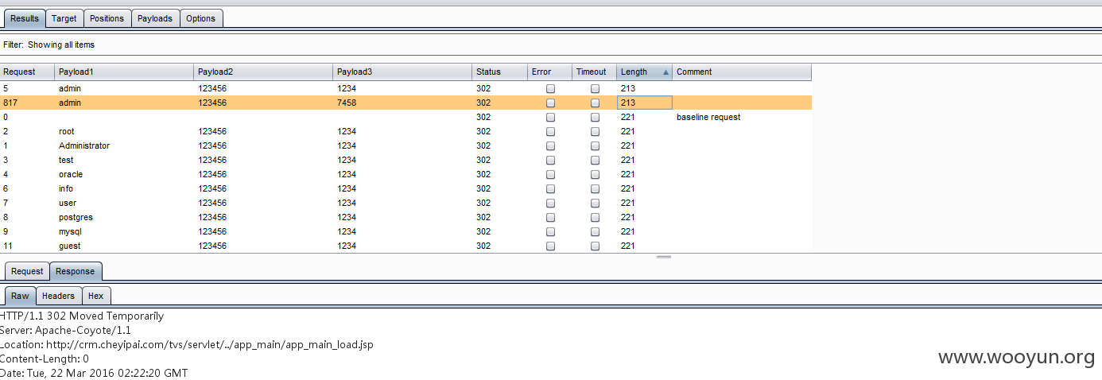Click the filter bar showing all items
1102x380 pixels.
click(x=551, y=45)
